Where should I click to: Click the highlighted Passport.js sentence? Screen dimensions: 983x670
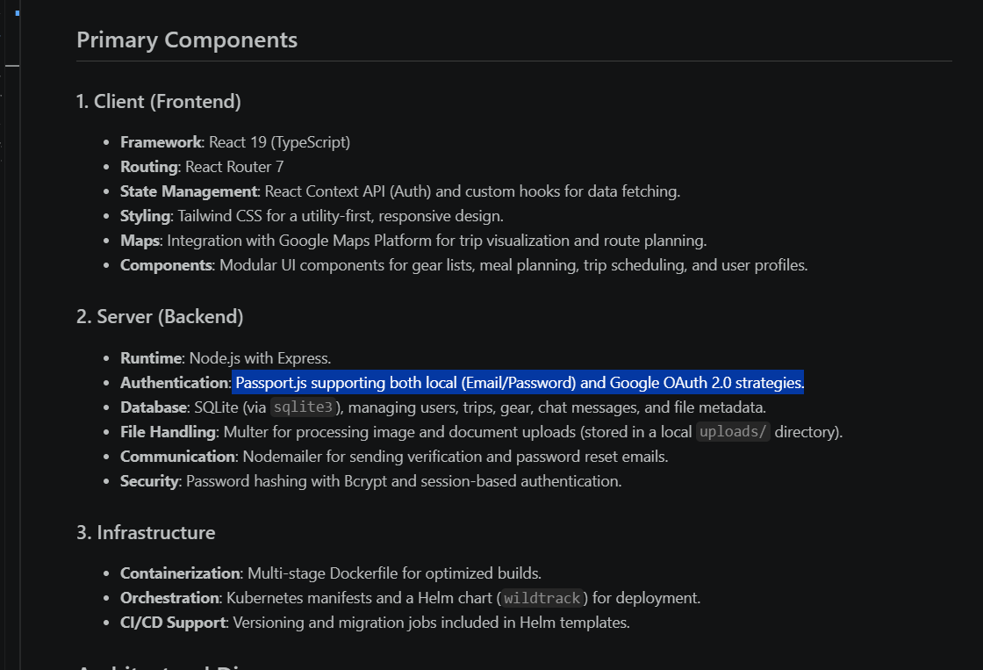pos(518,383)
